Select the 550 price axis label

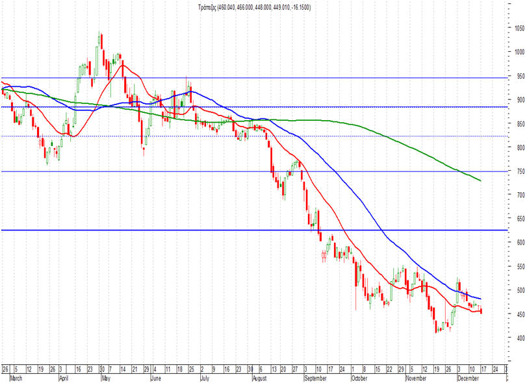click(521, 267)
